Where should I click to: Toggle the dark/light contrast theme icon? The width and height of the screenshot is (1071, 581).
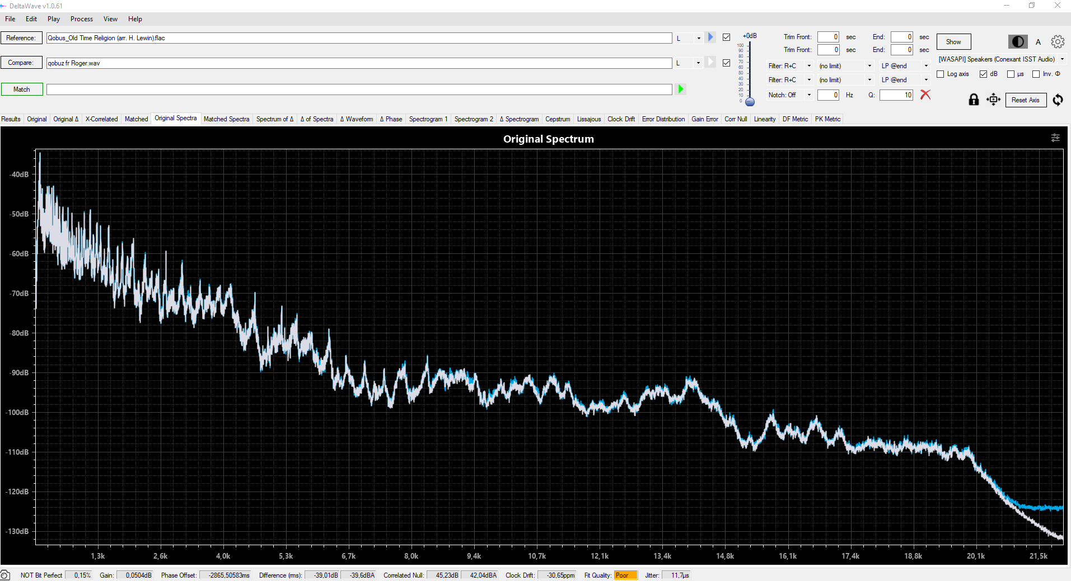1018,42
